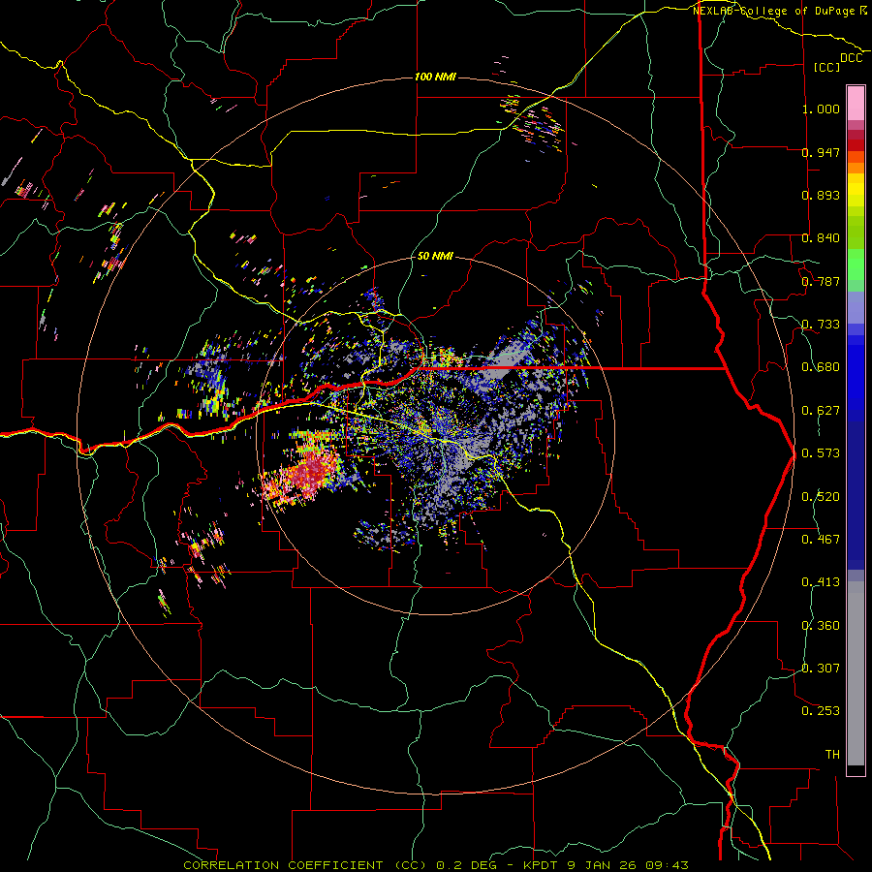Select the 0.787 scale value
Viewport: 872px width, 872px height.
pyautogui.click(x=821, y=281)
